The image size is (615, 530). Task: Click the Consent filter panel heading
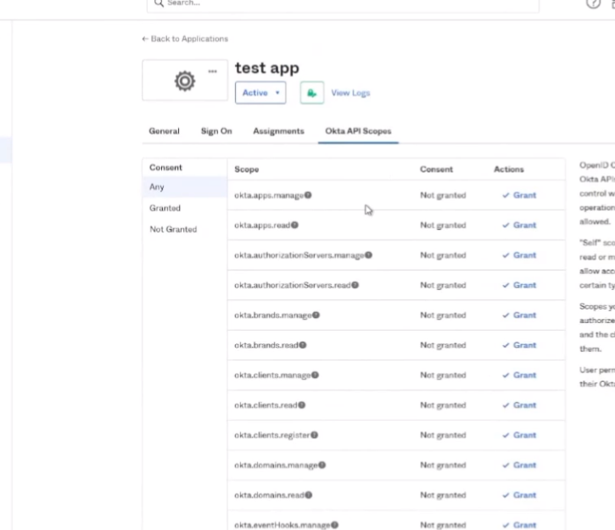tap(165, 168)
